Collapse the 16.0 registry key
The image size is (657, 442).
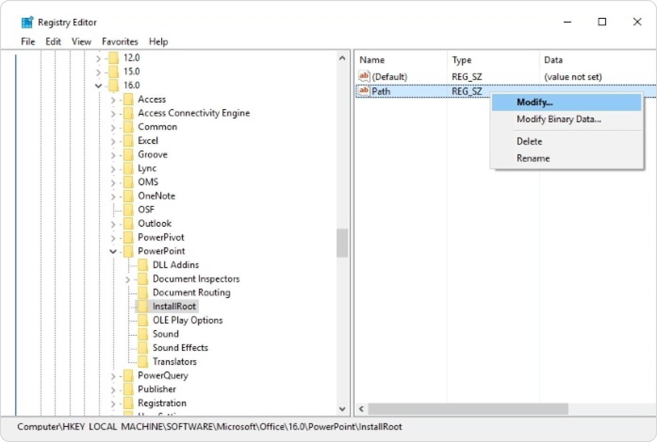tap(98, 85)
